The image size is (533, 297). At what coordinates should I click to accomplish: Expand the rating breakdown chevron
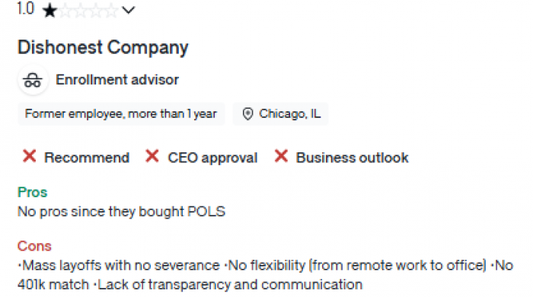129,10
